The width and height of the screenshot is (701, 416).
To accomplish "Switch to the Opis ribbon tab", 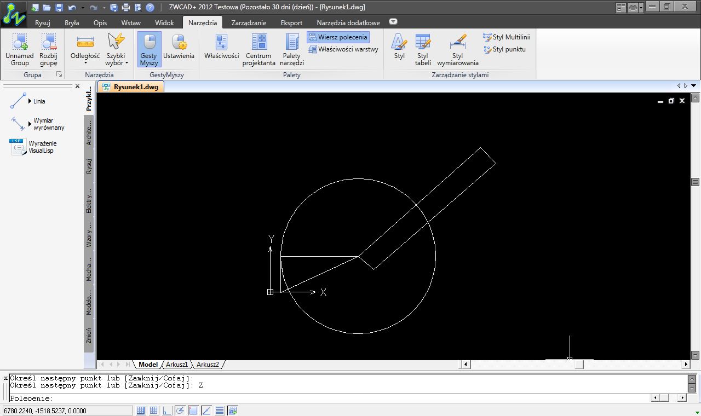I will 100,23.
